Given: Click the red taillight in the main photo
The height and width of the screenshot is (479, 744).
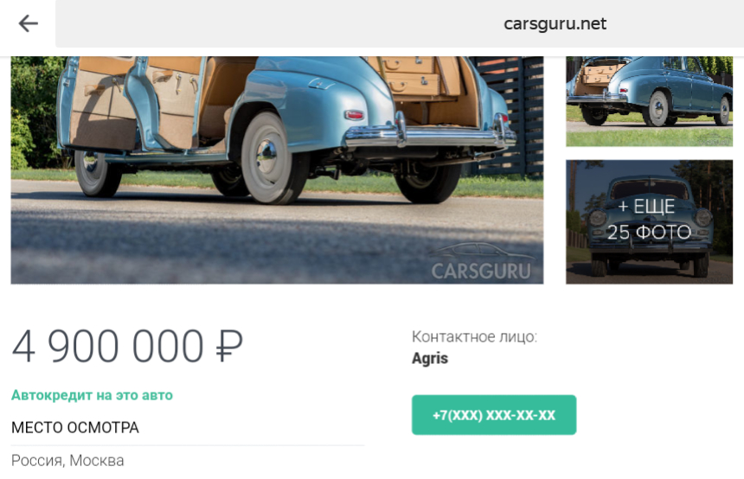Looking at the screenshot, I should 354,115.
